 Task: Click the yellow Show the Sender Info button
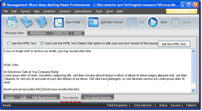click(182, 11)
